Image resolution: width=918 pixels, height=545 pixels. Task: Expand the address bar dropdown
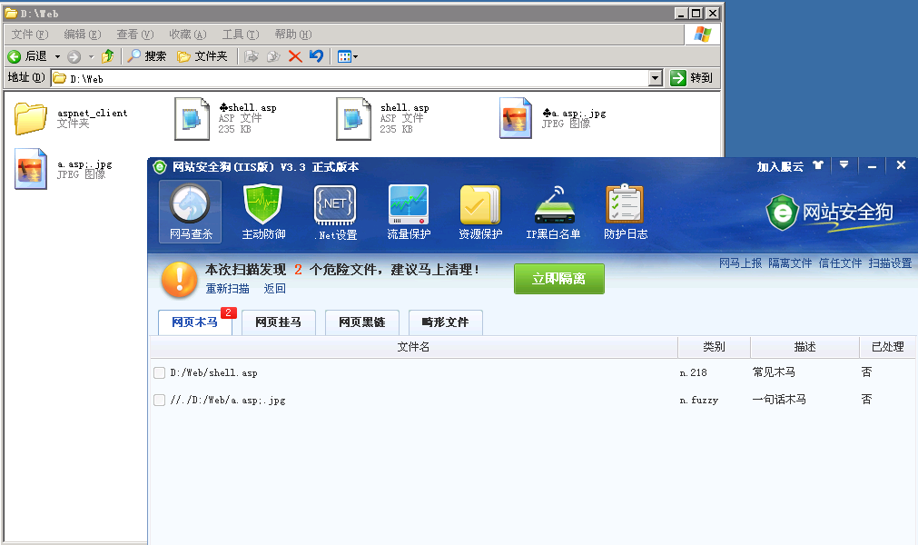(x=656, y=78)
